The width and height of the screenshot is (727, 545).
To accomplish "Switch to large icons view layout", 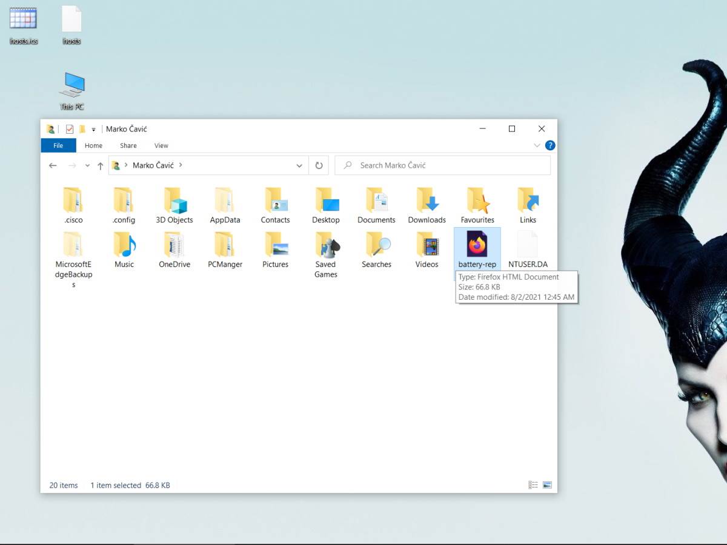I will coord(547,485).
